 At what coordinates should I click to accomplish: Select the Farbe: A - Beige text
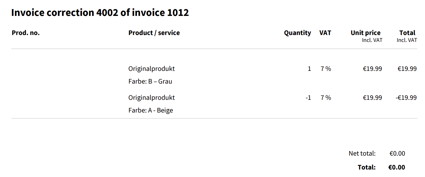(x=151, y=110)
